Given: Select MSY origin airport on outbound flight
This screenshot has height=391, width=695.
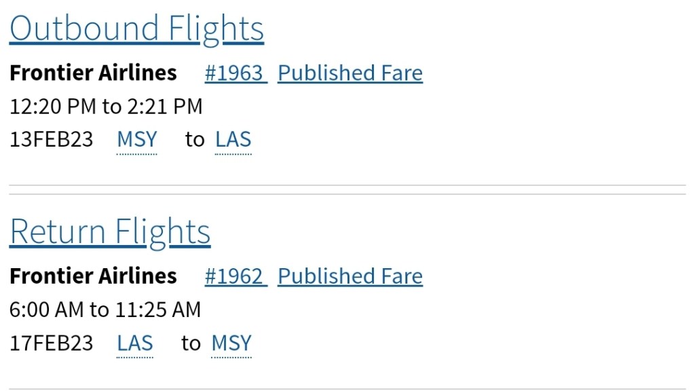Looking at the screenshot, I should point(137,140).
